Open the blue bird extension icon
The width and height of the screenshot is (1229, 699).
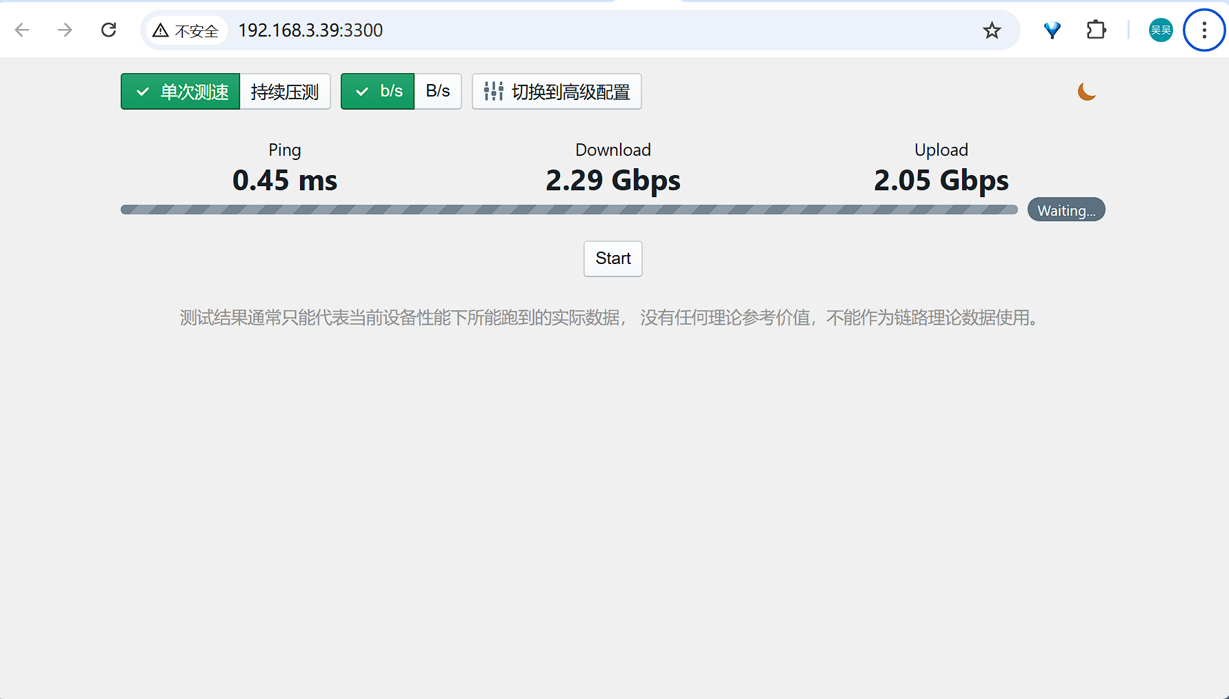click(x=1052, y=30)
